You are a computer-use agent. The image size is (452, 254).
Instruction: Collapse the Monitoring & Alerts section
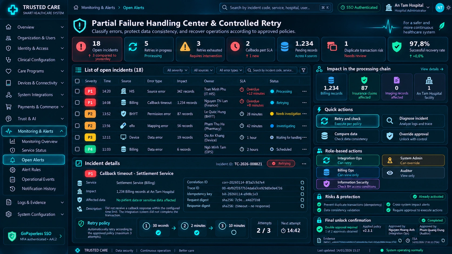pos(34,131)
